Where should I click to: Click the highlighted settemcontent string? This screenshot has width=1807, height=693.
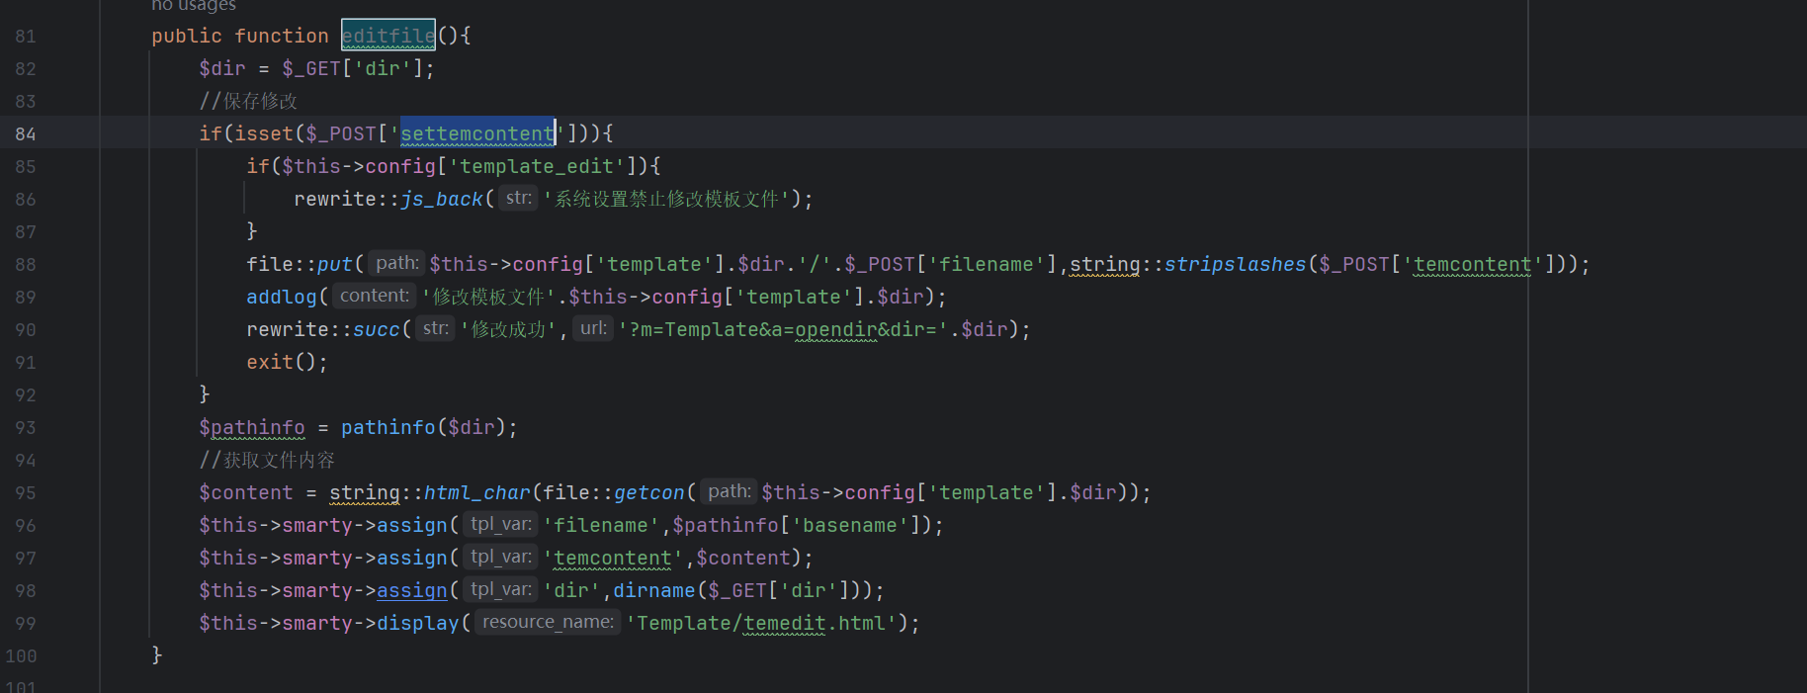(476, 133)
